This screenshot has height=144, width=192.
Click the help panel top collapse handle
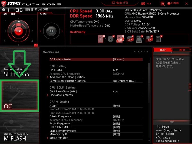tap(172, 53)
